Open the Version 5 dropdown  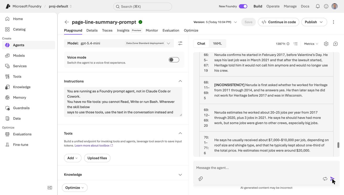point(215,22)
